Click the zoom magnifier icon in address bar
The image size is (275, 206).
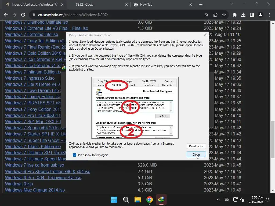point(207,15)
